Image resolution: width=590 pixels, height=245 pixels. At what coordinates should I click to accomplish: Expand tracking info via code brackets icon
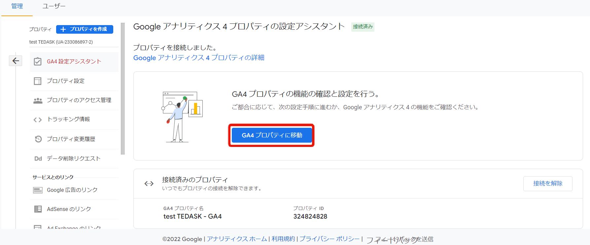tap(38, 120)
